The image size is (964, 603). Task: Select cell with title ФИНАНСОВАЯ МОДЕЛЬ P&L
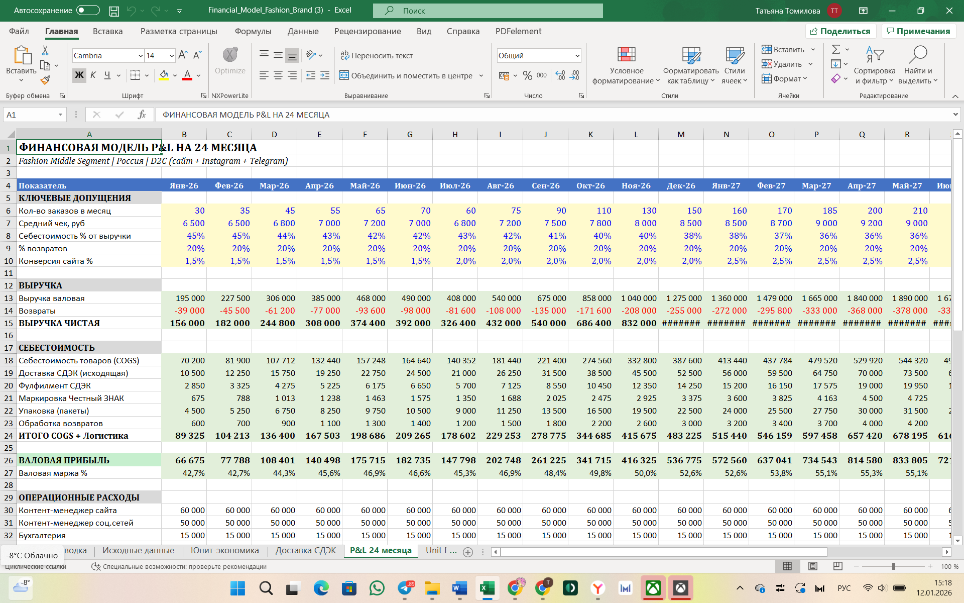click(x=89, y=148)
